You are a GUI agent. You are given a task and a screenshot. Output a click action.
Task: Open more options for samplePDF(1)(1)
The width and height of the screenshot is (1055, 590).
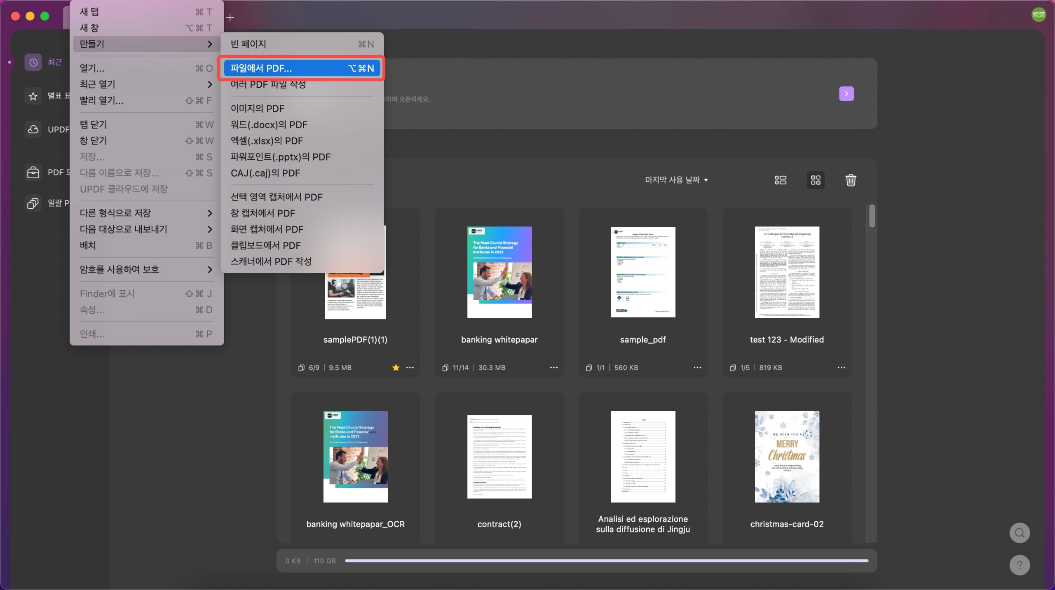(410, 368)
